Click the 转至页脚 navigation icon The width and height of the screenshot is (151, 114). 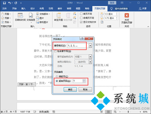[68, 17]
